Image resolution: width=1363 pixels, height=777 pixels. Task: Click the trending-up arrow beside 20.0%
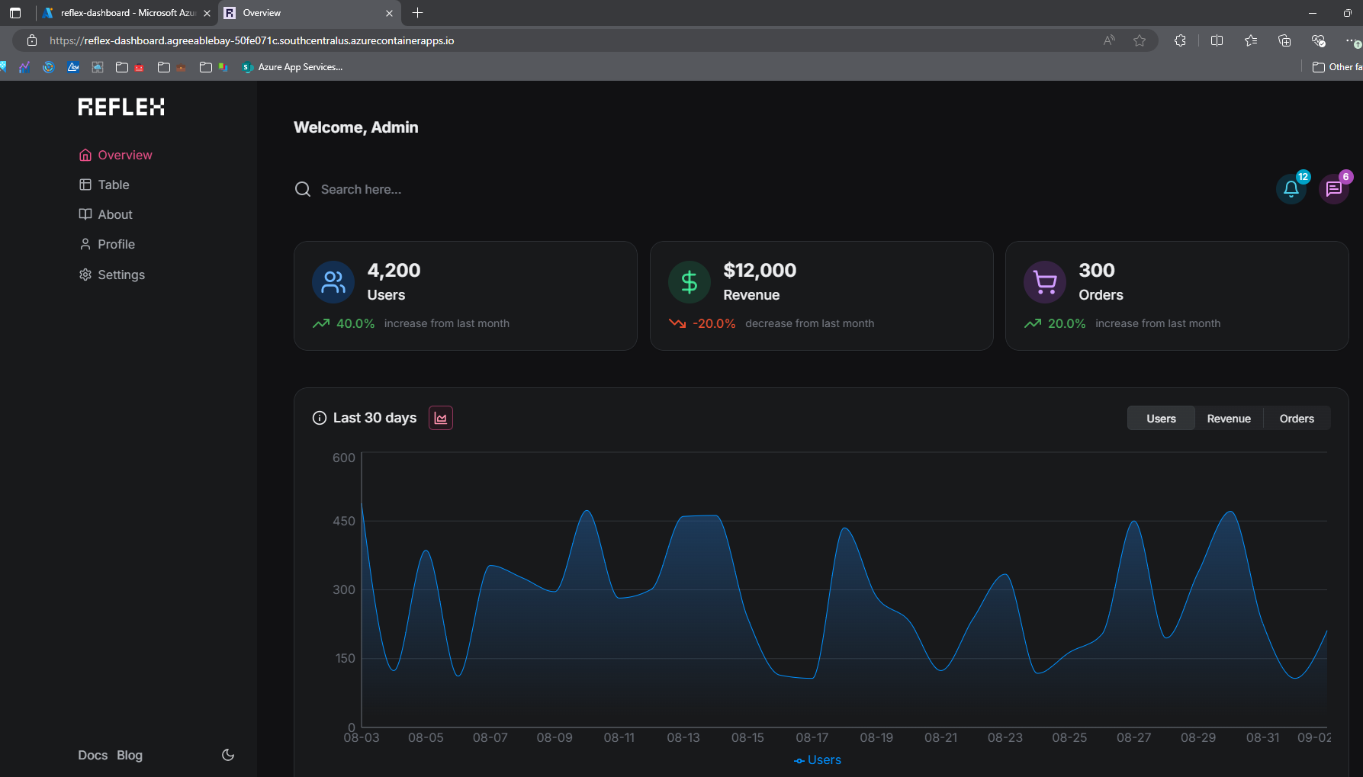[1033, 323]
